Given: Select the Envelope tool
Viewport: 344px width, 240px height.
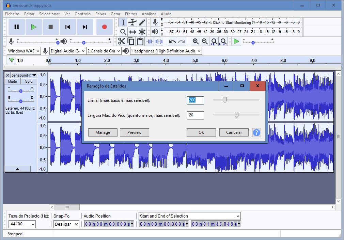Looking at the screenshot, I should point(132,22).
